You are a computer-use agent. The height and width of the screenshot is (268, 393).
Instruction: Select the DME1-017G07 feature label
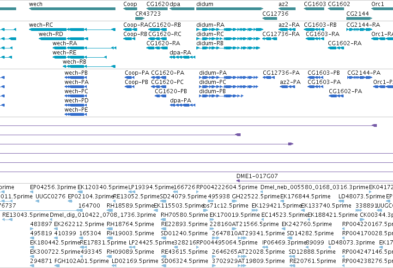257,176
